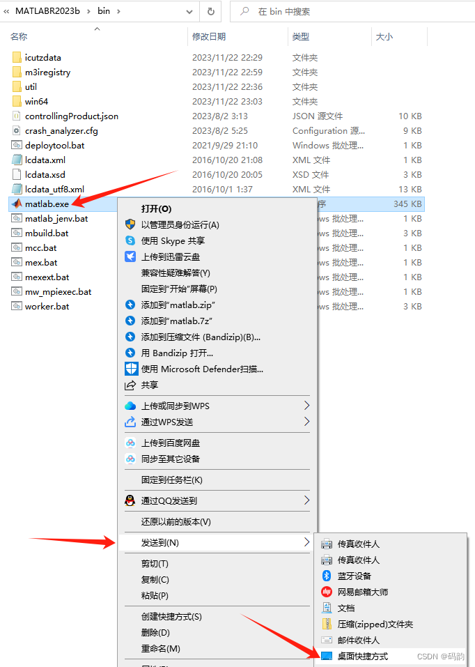Click the desktop shortcut icon in submenu
Image resolution: width=475 pixels, height=667 pixels.
tap(327, 656)
